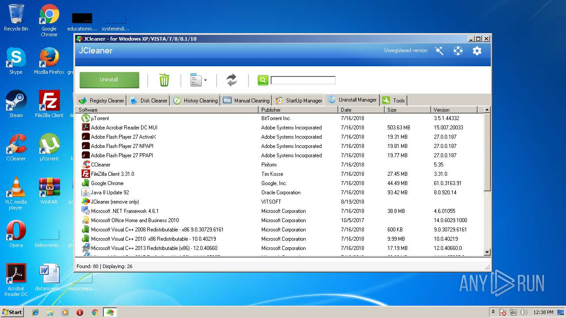Open the Windows Start menu
This screenshot has width=566, height=318.
(12, 312)
